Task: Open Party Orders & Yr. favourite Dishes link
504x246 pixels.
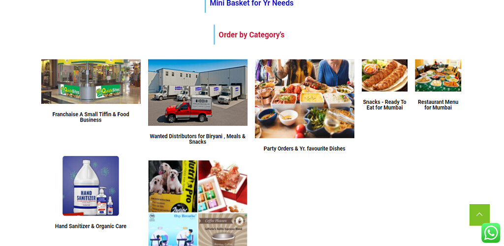Action: tap(304, 149)
